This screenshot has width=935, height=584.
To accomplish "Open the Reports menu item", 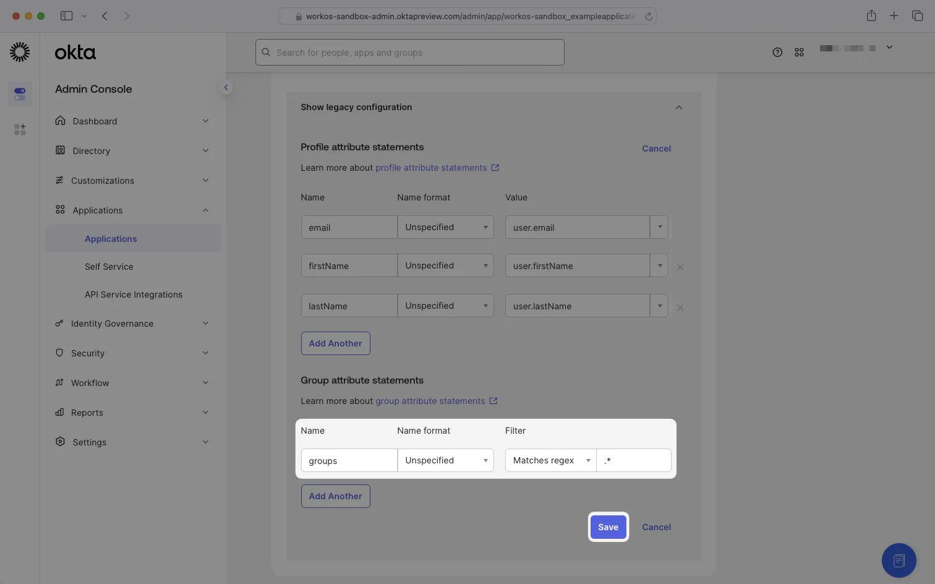I will (x=132, y=413).
